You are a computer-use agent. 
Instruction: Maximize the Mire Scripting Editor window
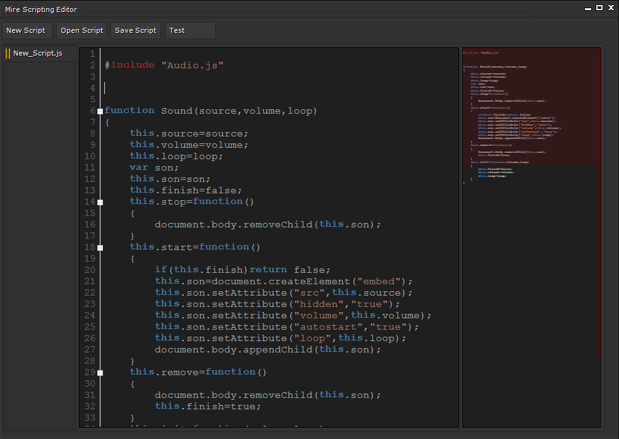pos(599,8)
